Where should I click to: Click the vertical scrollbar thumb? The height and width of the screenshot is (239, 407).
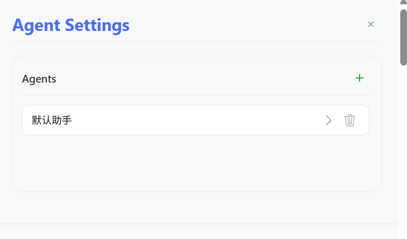(403, 37)
